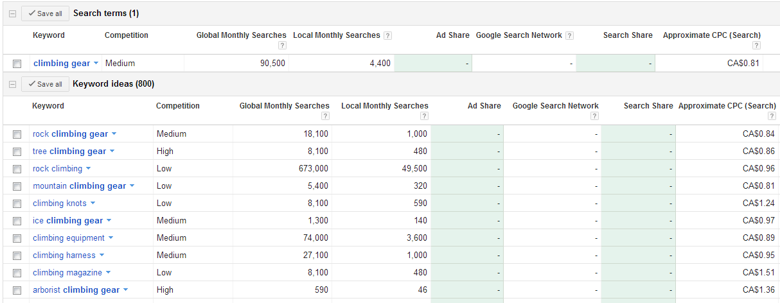Check the arborist climbing gear checkbox
Screen dimensions: 780x303
pos(17,290)
